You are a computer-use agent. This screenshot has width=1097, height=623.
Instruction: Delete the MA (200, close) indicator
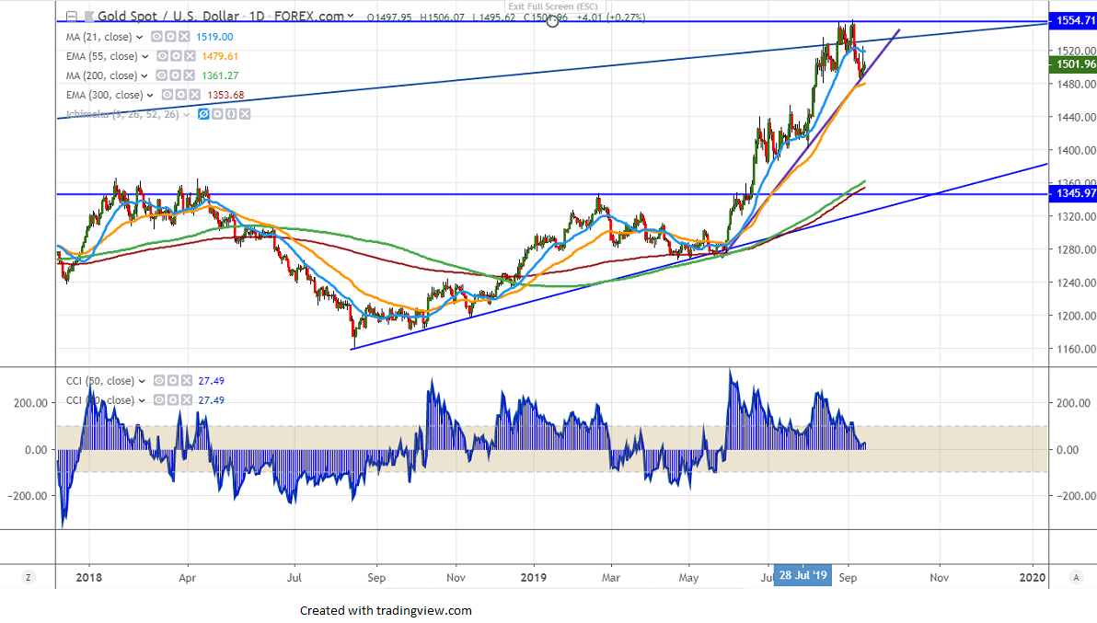point(189,75)
